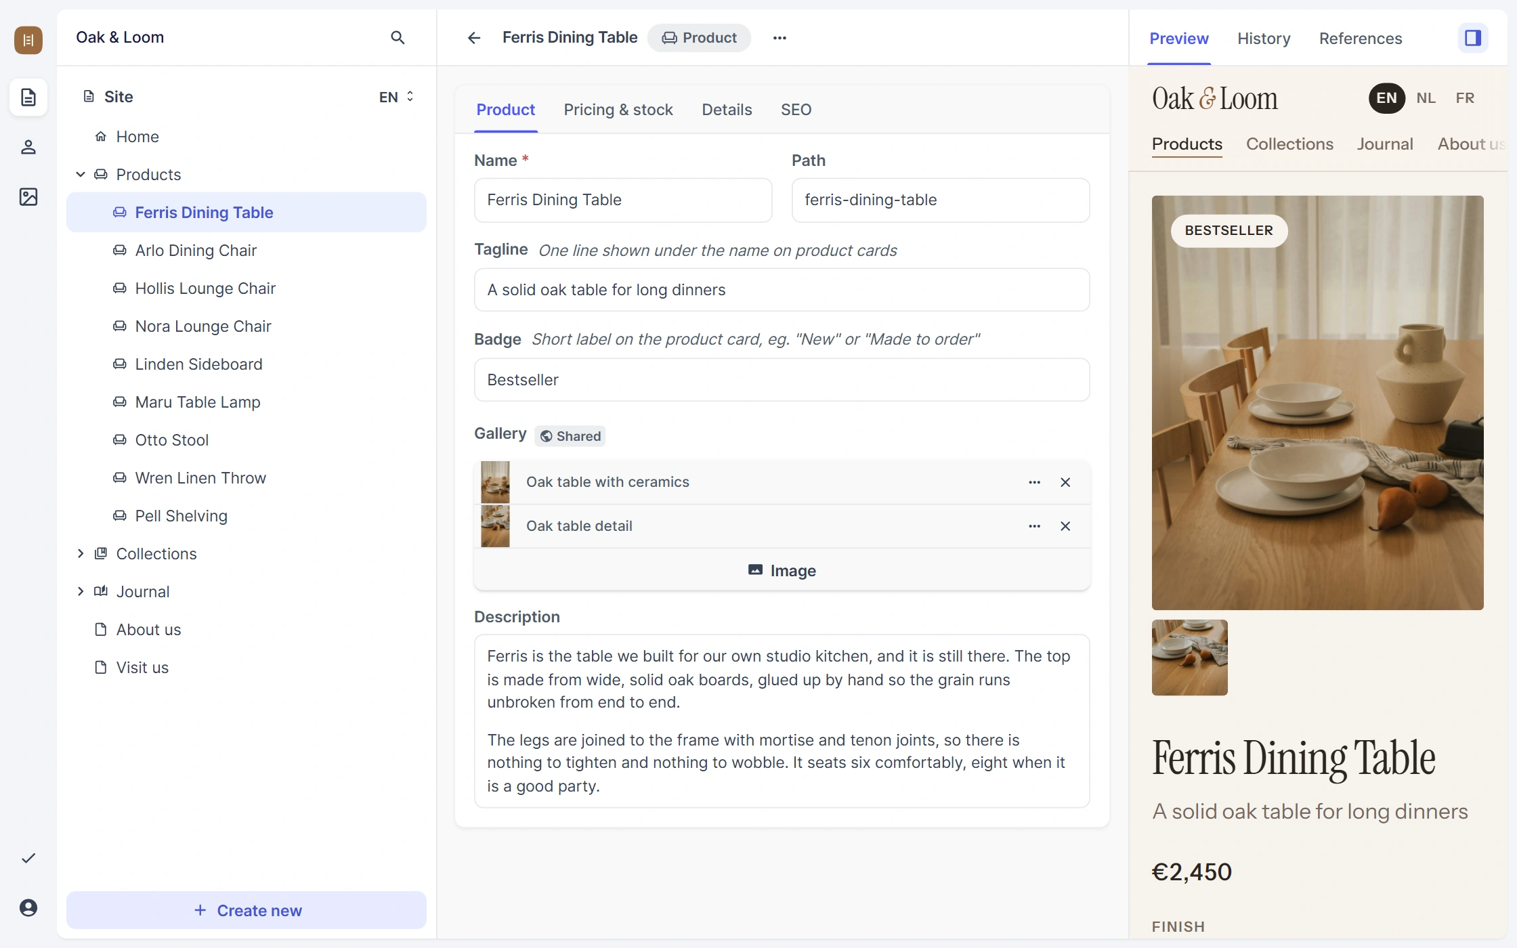This screenshot has width=1517, height=948.
Task: Open Arlo Dining Chair in the tree
Action: click(x=247, y=251)
